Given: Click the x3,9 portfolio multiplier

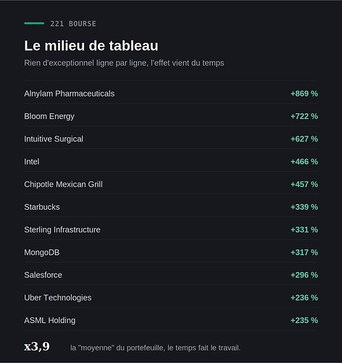Looking at the screenshot, I should click(37, 346).
